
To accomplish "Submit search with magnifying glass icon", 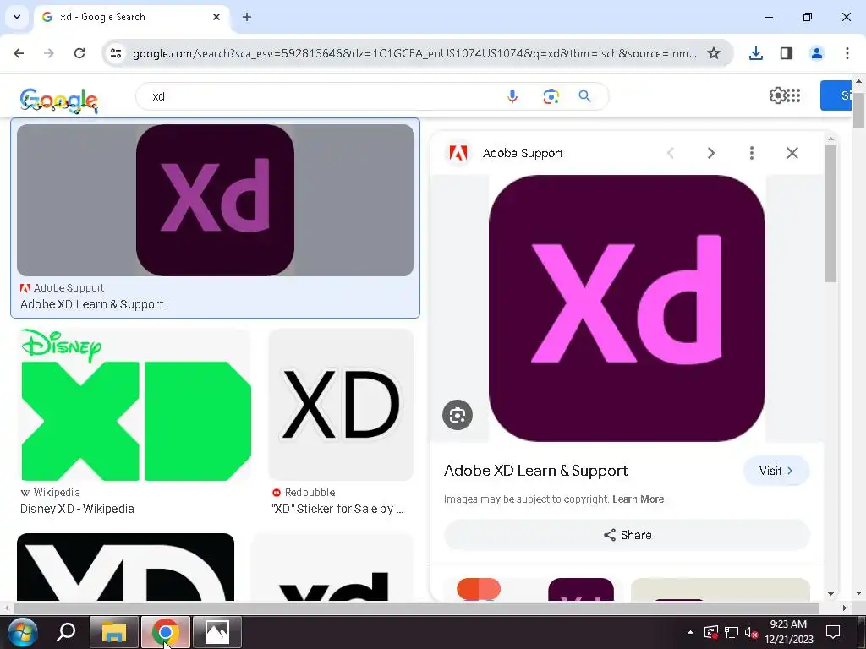I will click(x=585, y=96).
